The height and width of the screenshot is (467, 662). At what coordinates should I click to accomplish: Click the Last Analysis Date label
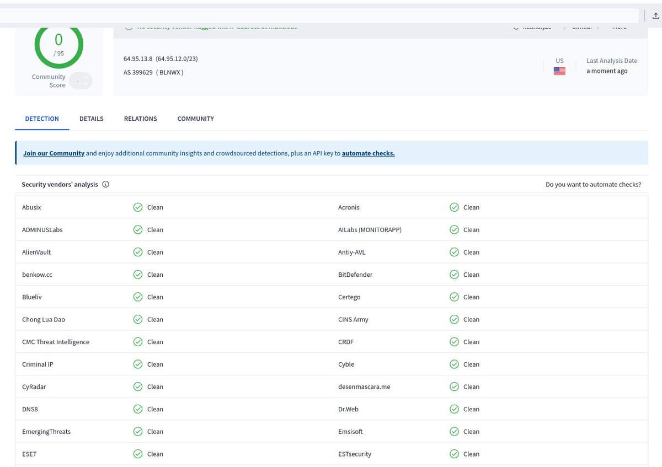tap(612, 61)
